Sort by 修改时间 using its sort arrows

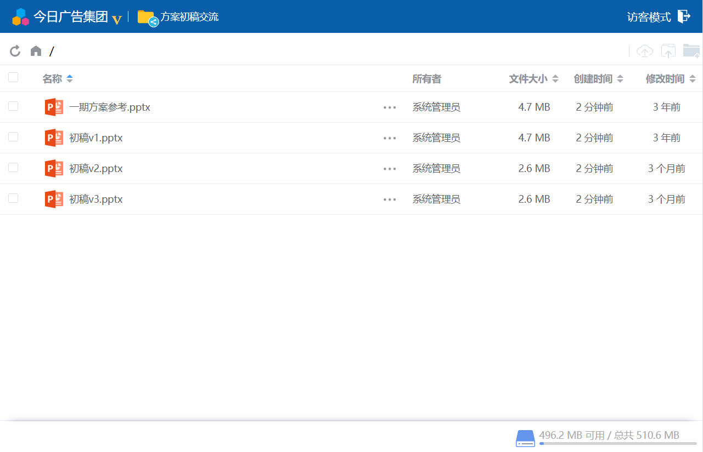click(693, 79)
